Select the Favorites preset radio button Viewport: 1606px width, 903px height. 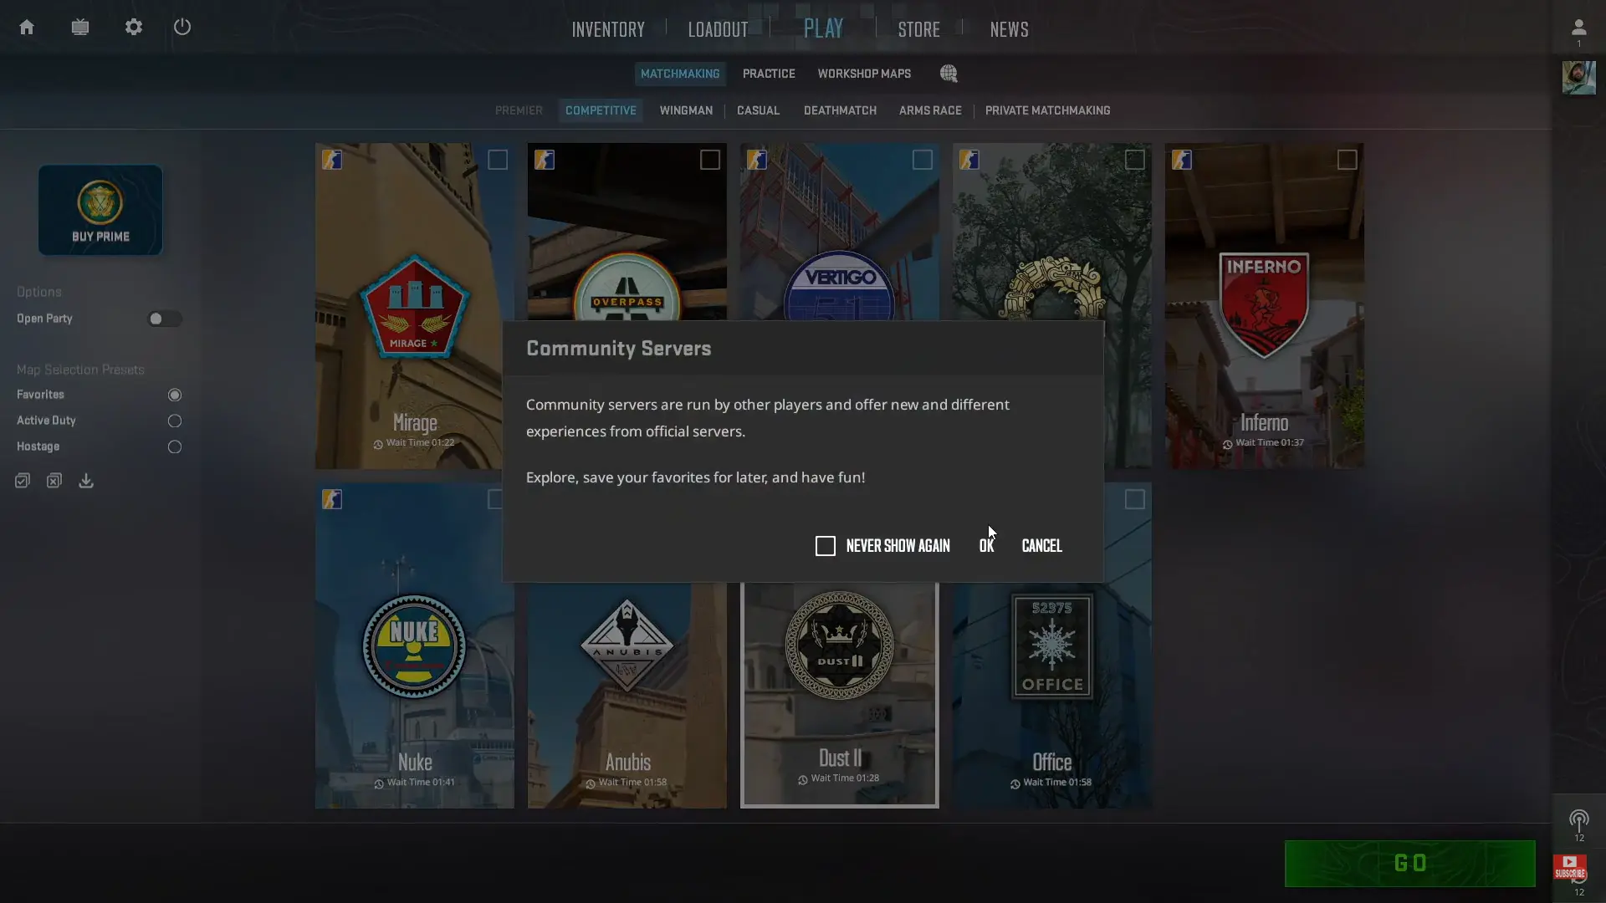coord(175,395)
